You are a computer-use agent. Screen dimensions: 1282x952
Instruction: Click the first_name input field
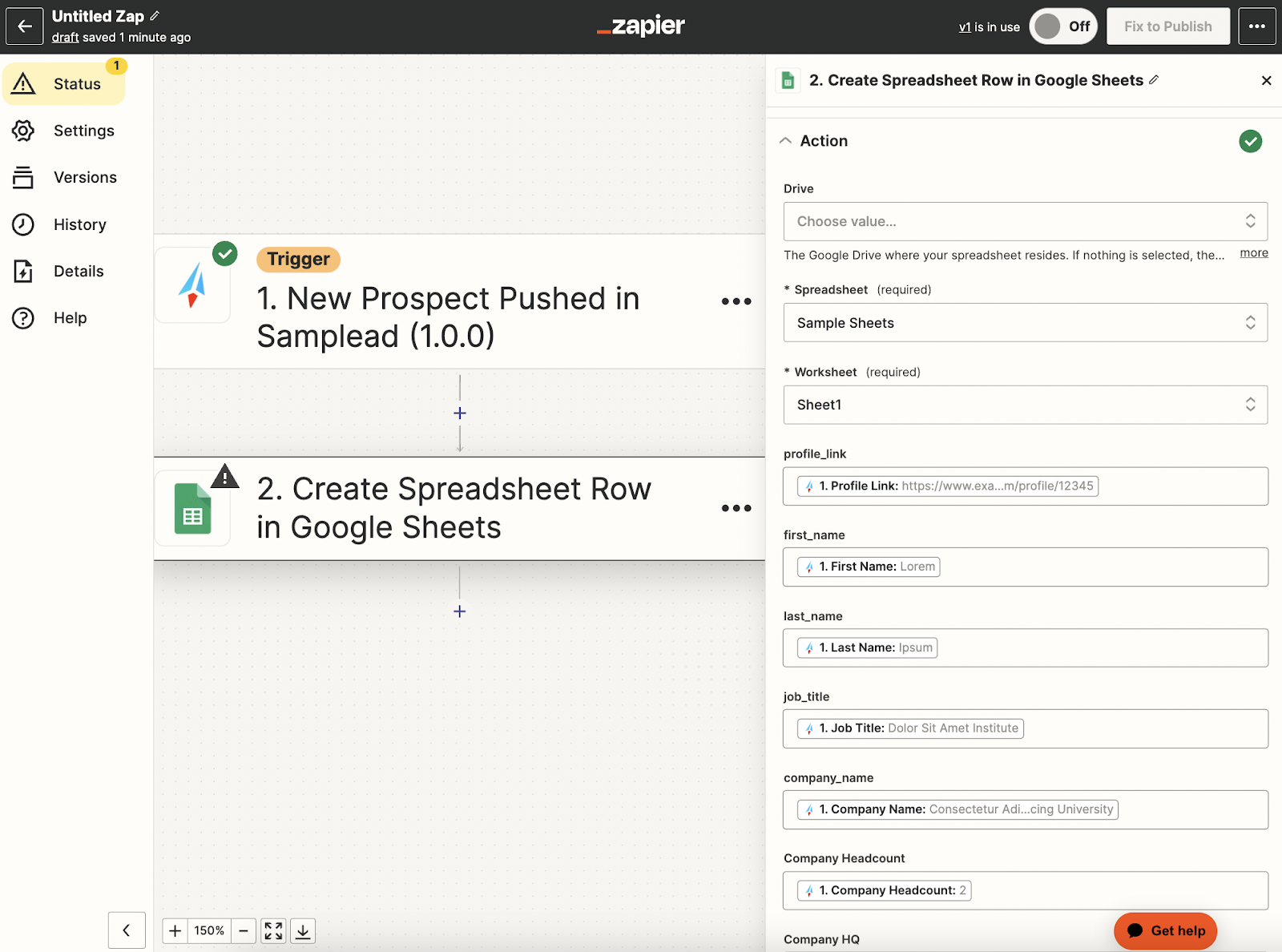(1025, 567)
